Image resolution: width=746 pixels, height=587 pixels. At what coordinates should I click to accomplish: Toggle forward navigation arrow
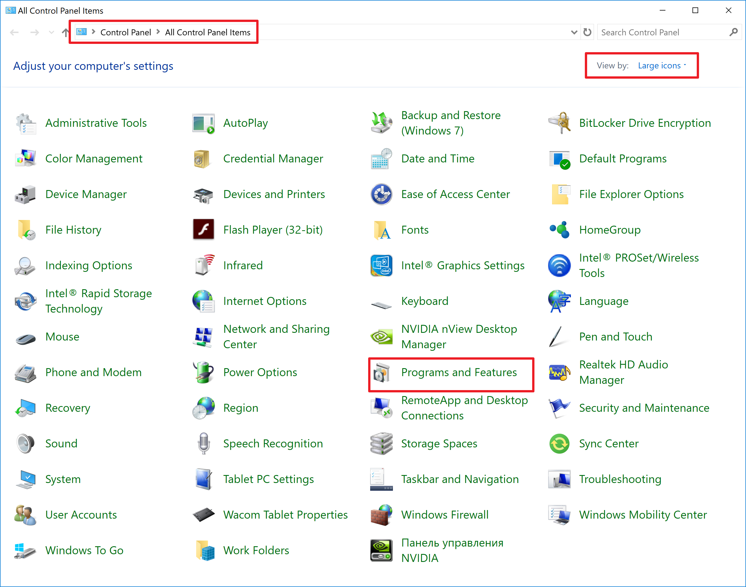pyautogui.click(x=34, y=32)
